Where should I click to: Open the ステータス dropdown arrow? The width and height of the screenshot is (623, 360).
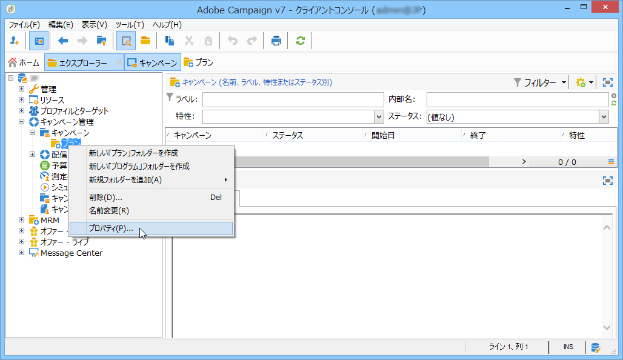pos(604,117)
